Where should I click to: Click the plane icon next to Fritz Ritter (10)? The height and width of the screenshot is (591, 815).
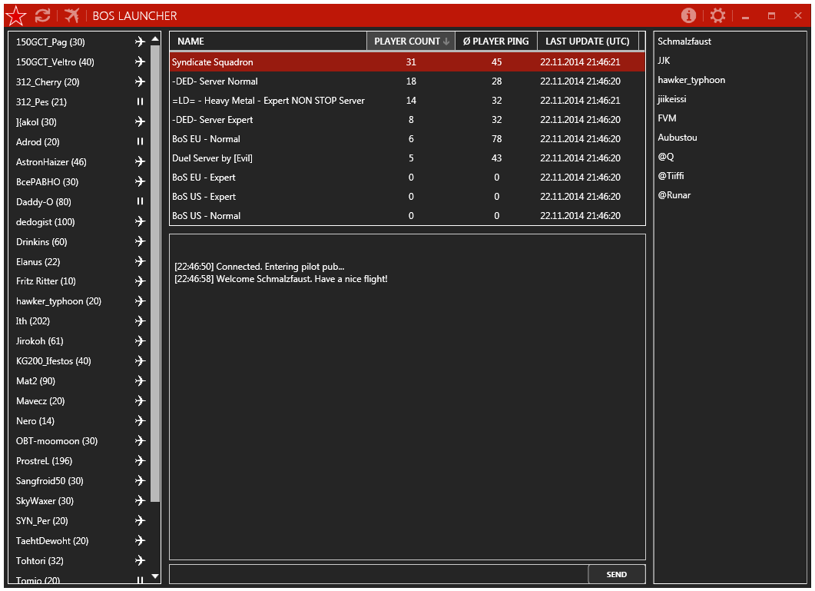pyautogui.click(x=140, y=281)
